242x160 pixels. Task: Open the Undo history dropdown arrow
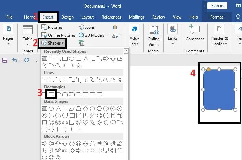point(20,60)
